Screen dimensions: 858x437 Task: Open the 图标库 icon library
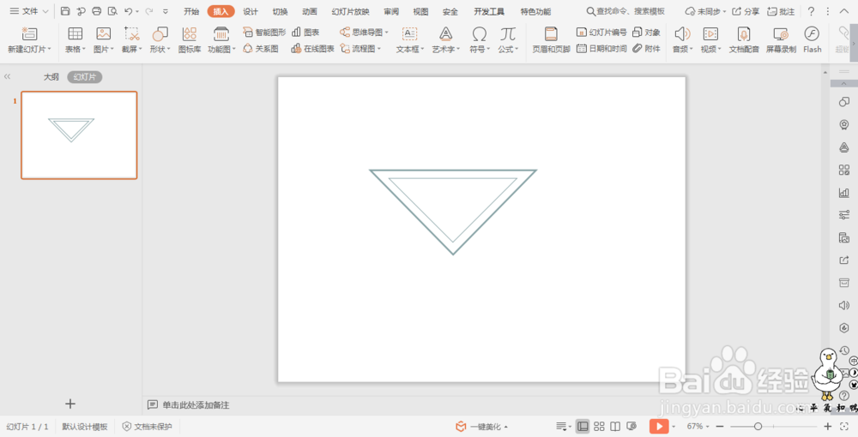[x=190, y=40]
